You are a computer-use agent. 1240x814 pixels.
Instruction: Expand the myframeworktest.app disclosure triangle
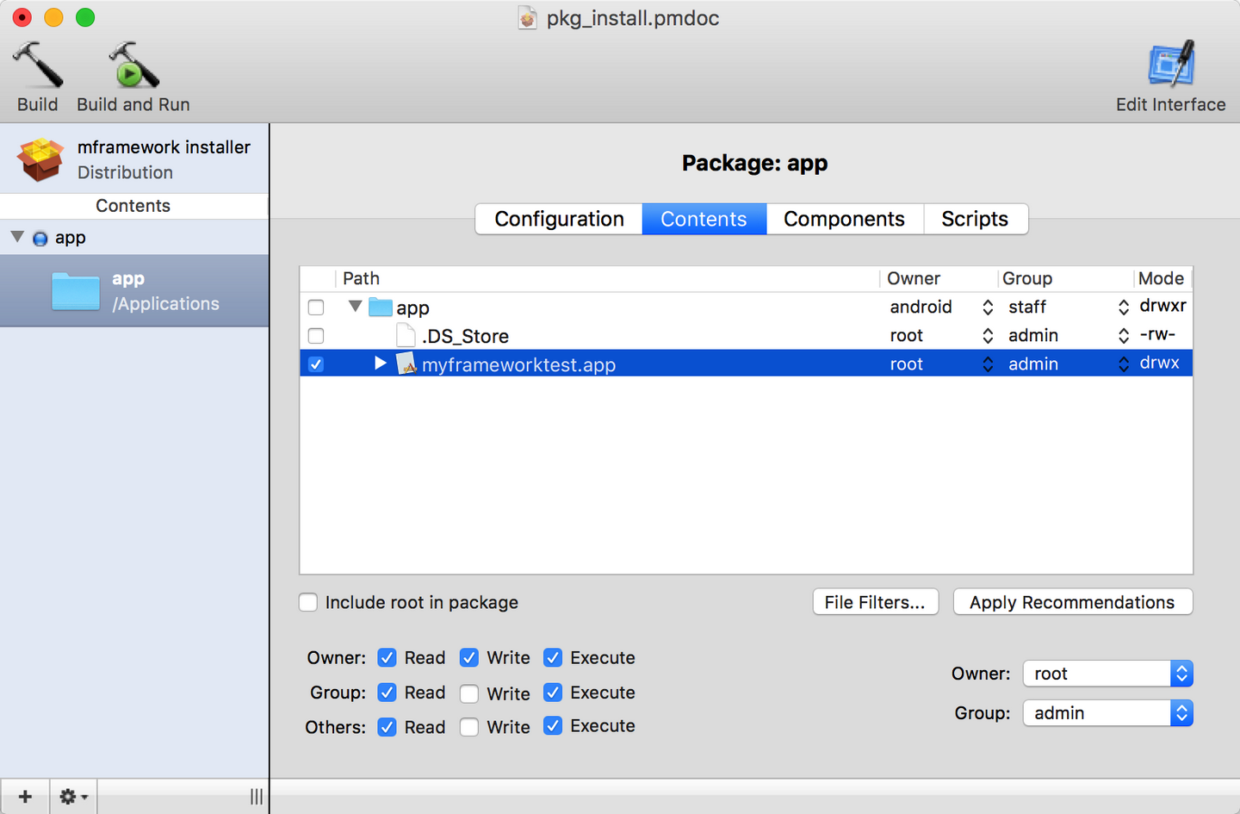(380, 364)
